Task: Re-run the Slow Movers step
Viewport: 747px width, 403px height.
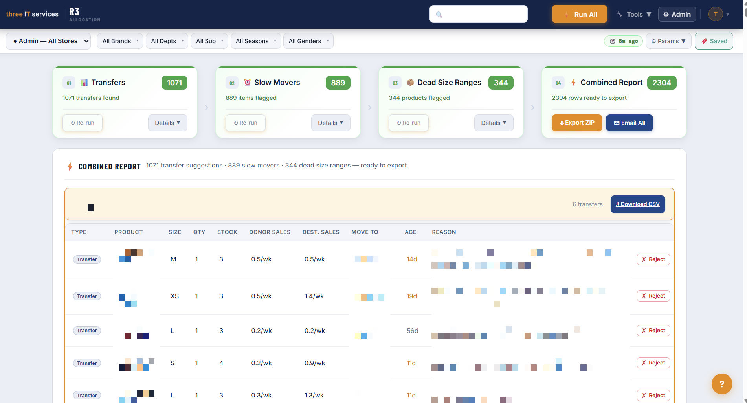Action: tap(246, 123)
